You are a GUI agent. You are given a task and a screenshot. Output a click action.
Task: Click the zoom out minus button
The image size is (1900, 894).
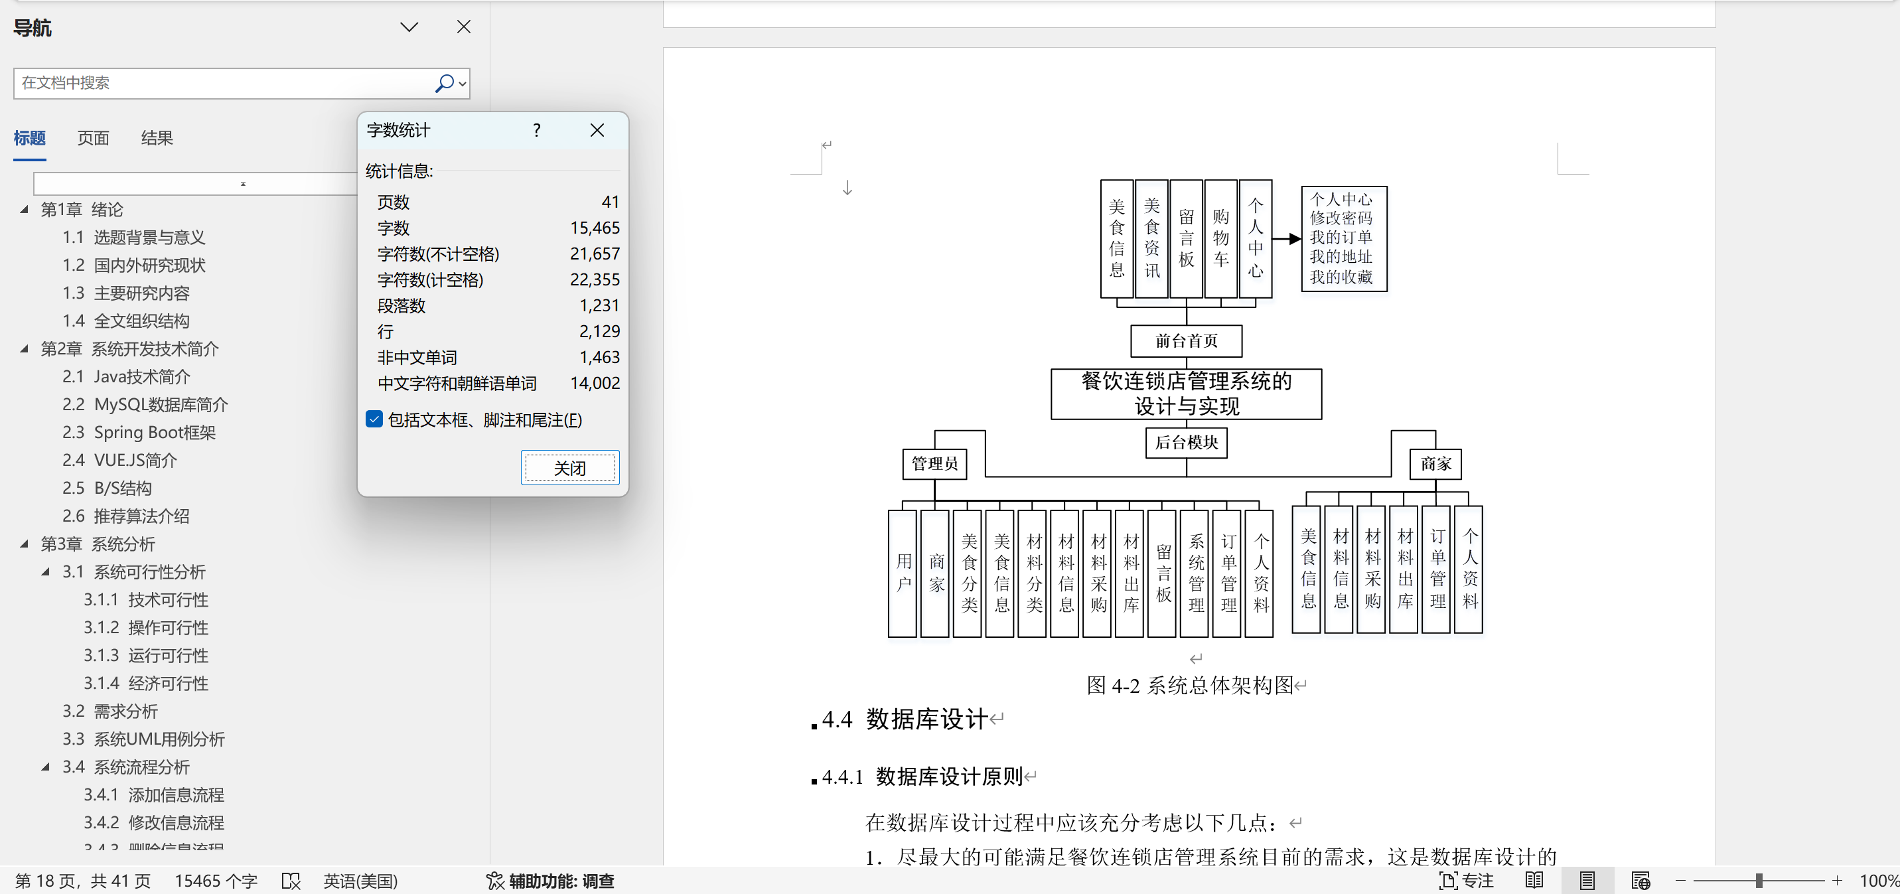[1681, 881]
